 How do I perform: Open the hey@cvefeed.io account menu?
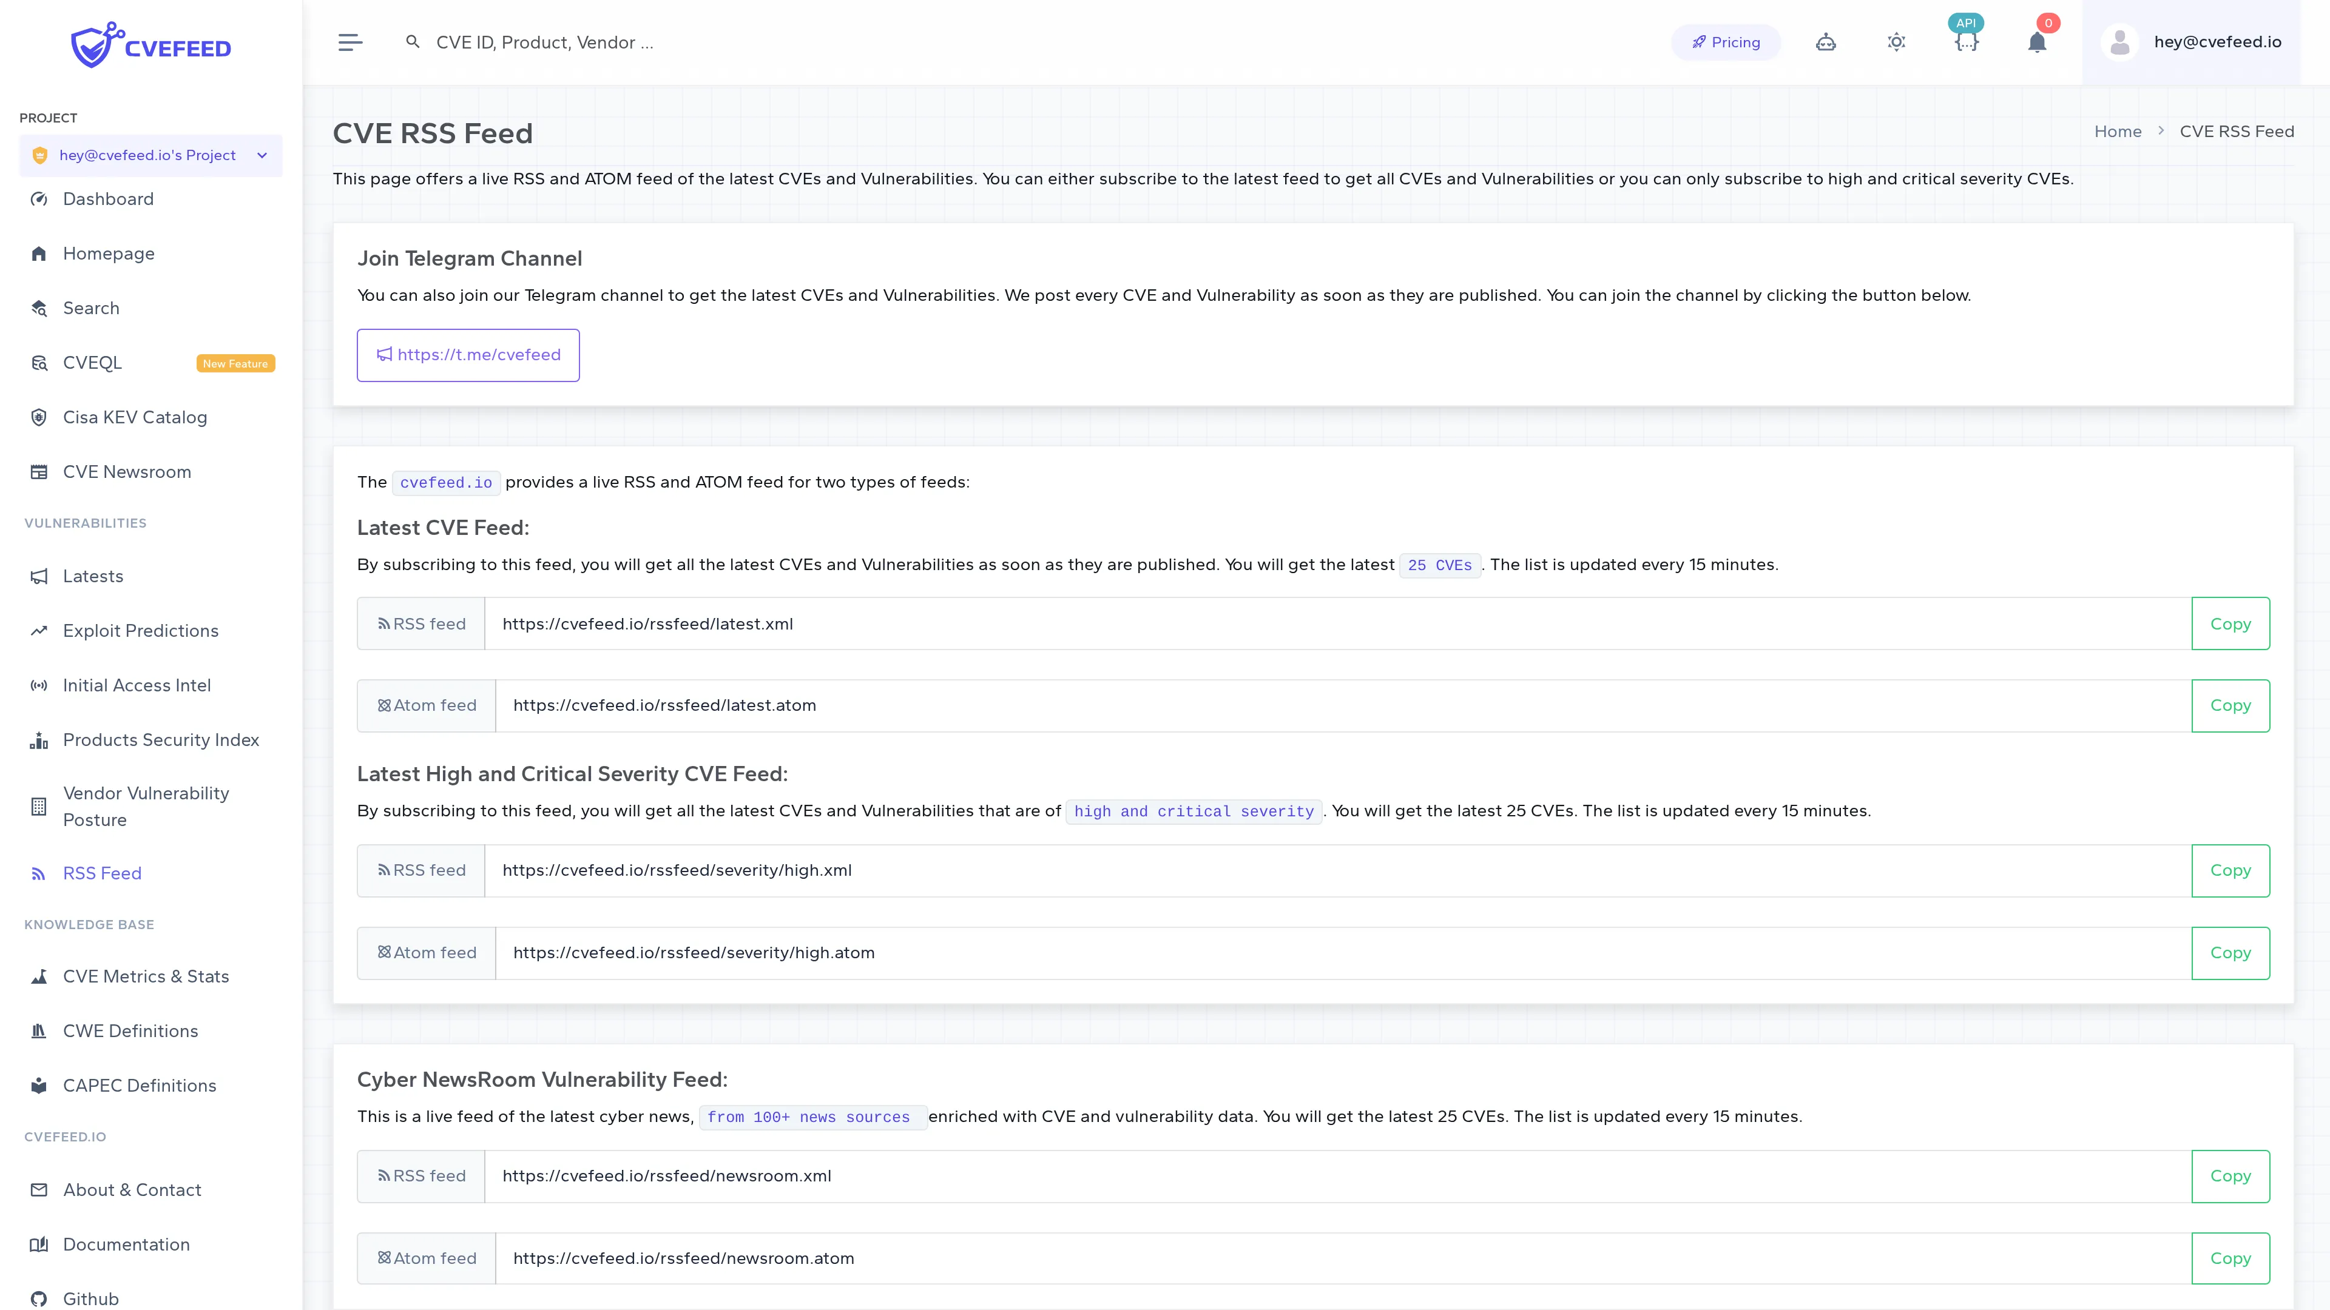click(2190, 42)
